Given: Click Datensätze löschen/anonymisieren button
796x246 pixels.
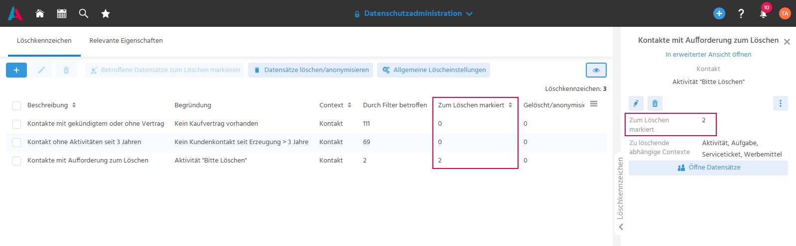Looking at the screenshot, I should (x=311, y=70).
